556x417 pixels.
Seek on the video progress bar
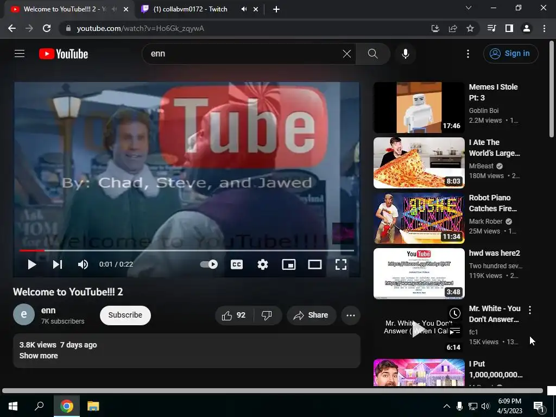pos(187,250)
